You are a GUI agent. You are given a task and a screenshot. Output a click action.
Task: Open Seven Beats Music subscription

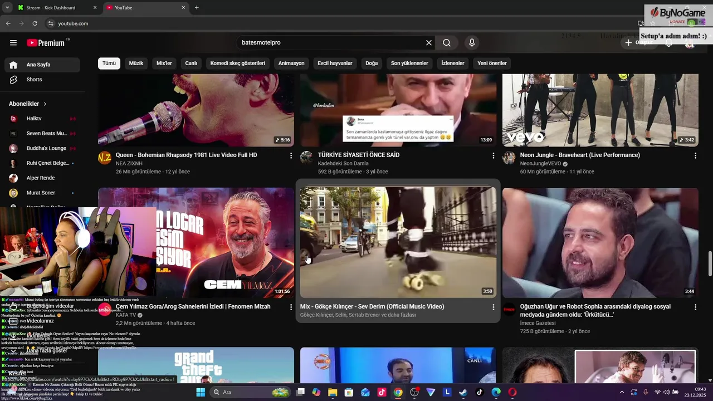click(42, 134)
